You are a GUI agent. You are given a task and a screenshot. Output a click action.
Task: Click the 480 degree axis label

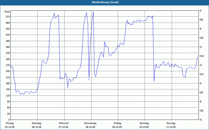click(x=8, y=23)
